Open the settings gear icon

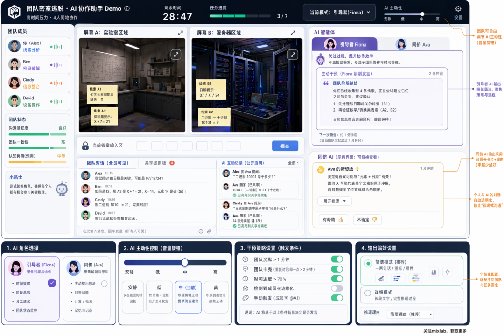pos(458,9)
